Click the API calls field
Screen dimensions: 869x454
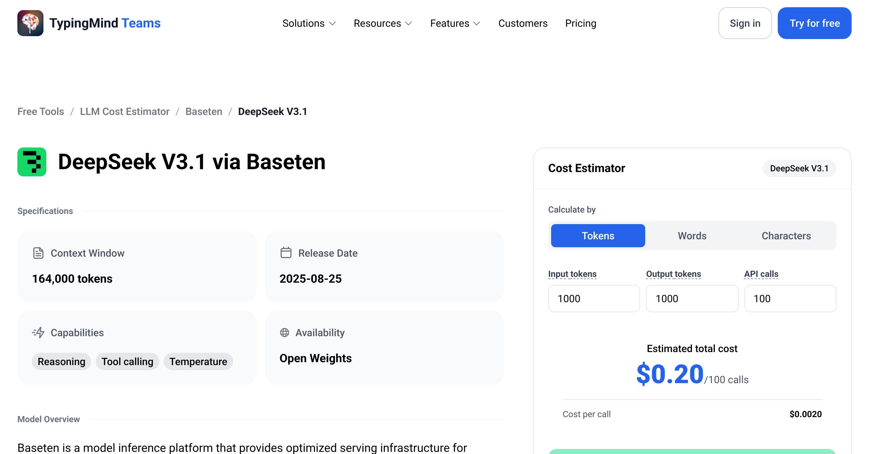tap(790, 299)
